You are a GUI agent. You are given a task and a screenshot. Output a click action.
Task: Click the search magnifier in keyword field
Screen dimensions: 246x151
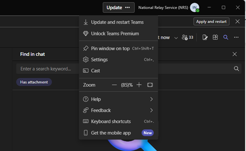tap(236, 69)
